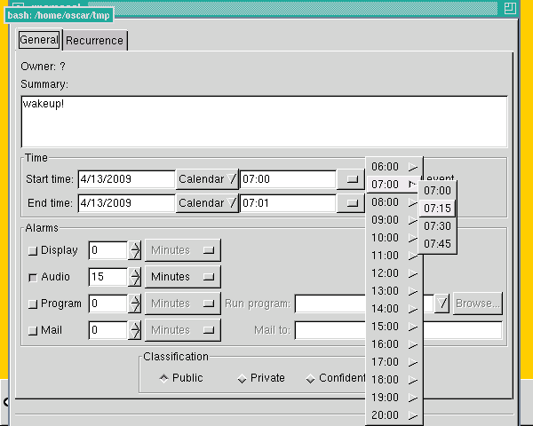Viewport: 533px width, 426px height.
Task: Open the End time selector dropdown button
Action: click(352, 203)
